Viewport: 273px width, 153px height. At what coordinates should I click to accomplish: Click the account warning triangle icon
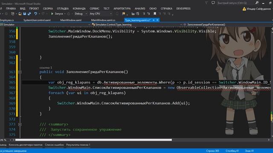[244, 8]
